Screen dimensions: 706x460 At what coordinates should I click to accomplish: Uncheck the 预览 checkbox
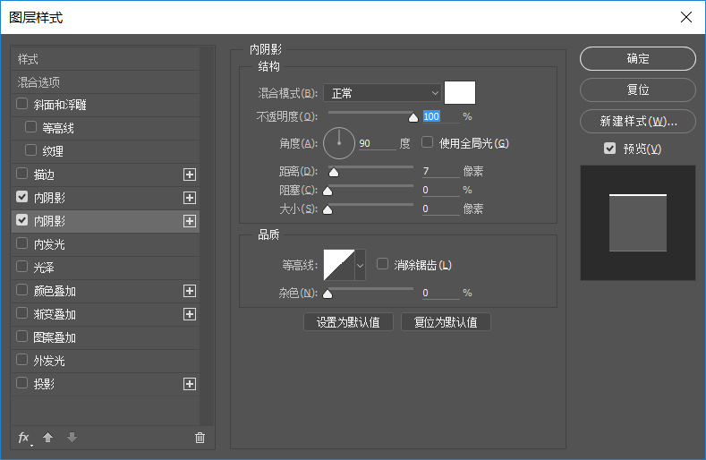[610, 149]
